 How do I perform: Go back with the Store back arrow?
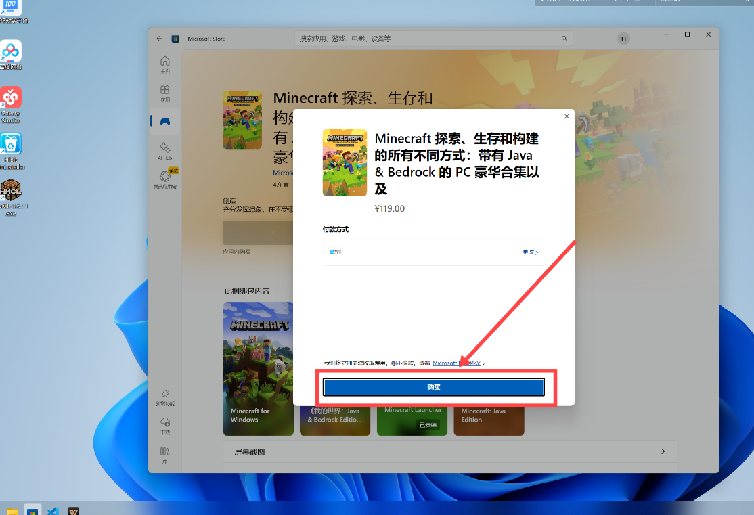(x=160, y=39)
